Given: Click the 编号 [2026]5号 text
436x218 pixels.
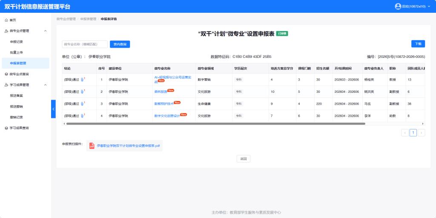Looking at the screenshot, I should pos(396,57).
